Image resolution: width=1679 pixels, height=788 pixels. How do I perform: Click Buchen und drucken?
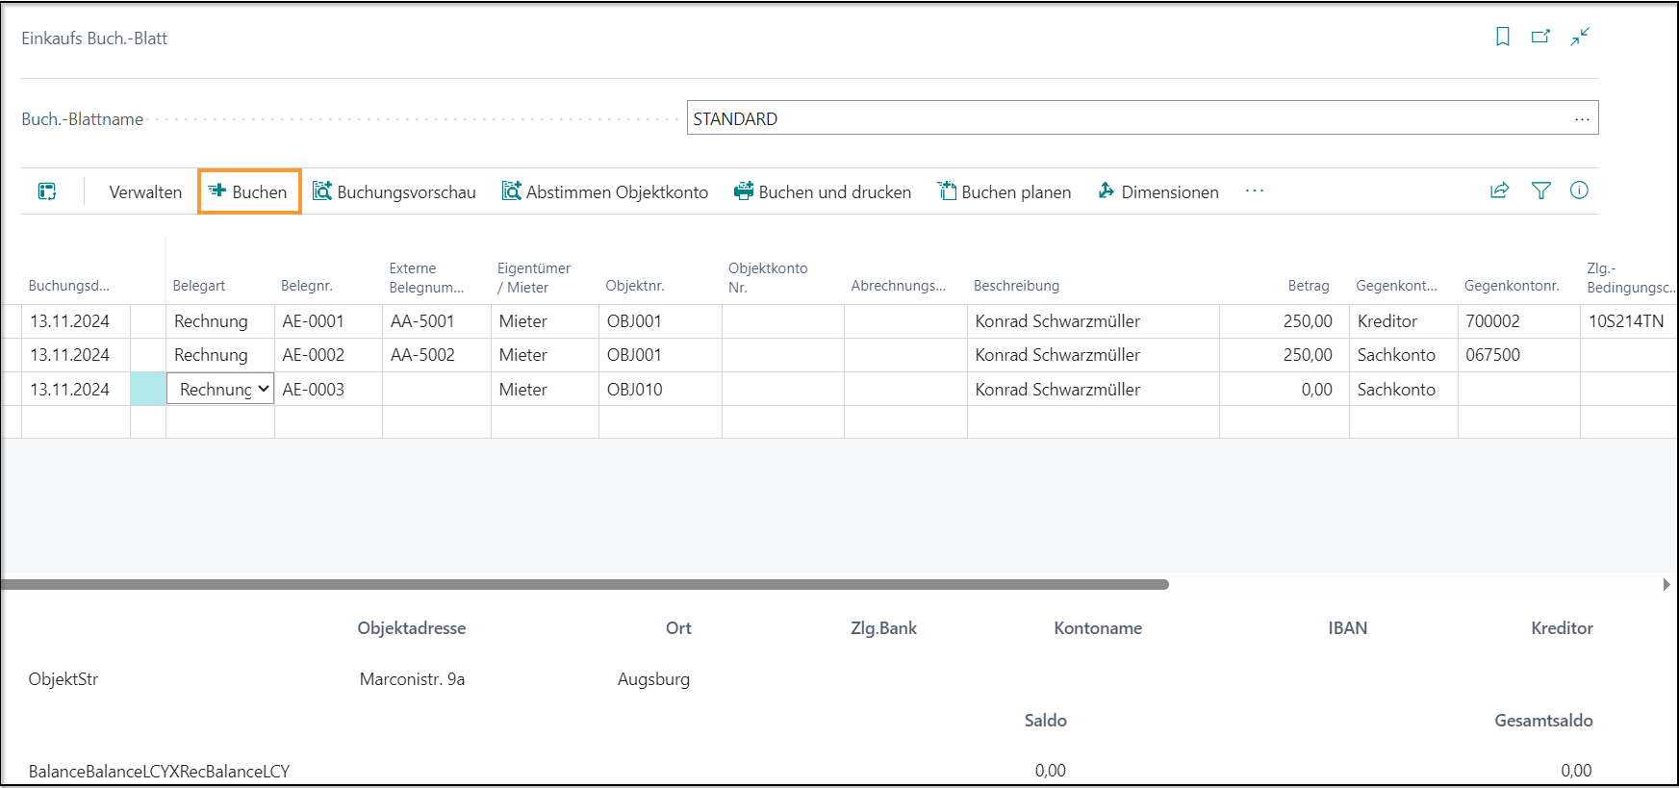pos(823,191)
